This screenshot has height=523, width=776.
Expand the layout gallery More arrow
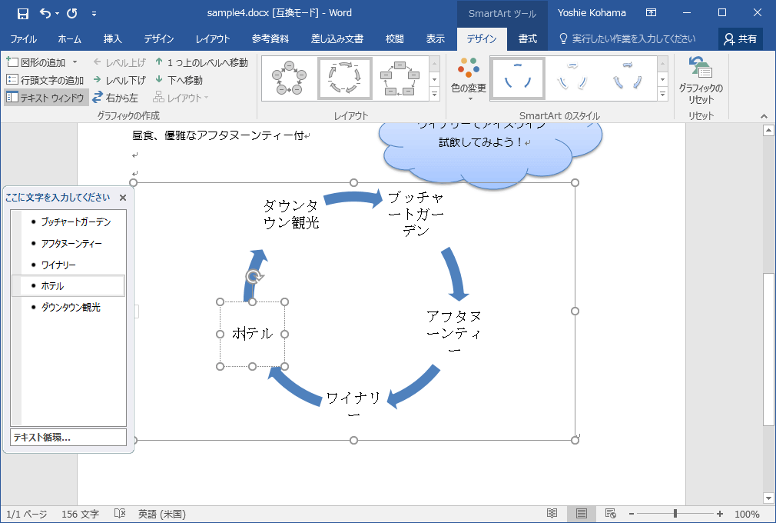coord(435,94)
